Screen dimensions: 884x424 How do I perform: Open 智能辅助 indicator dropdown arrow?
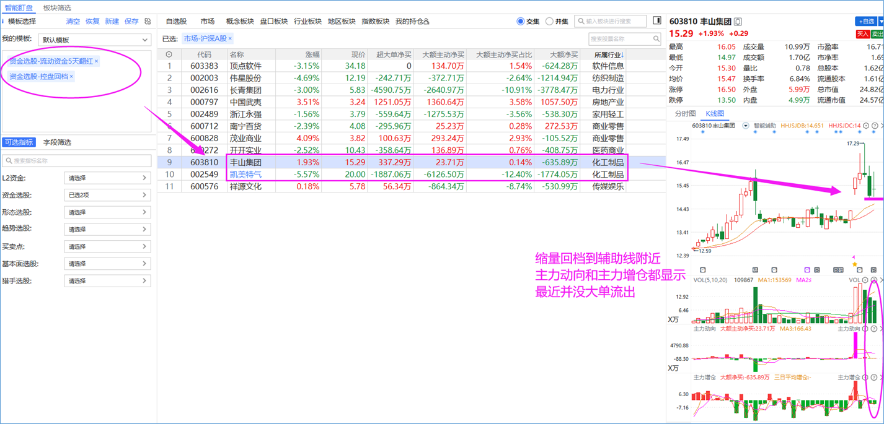[x=746, y=126]
